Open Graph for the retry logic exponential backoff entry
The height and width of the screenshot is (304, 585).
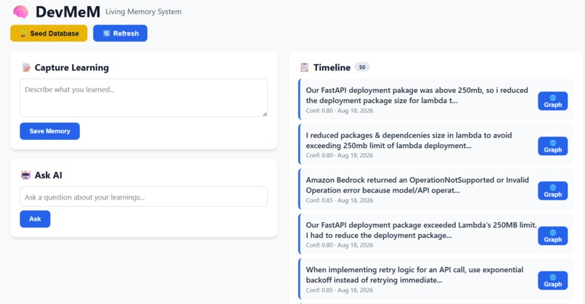point(552,281)
